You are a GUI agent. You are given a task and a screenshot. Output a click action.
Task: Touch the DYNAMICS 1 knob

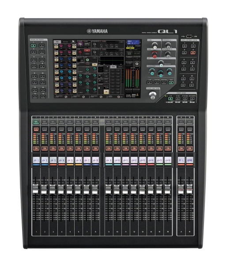[168, 45]
